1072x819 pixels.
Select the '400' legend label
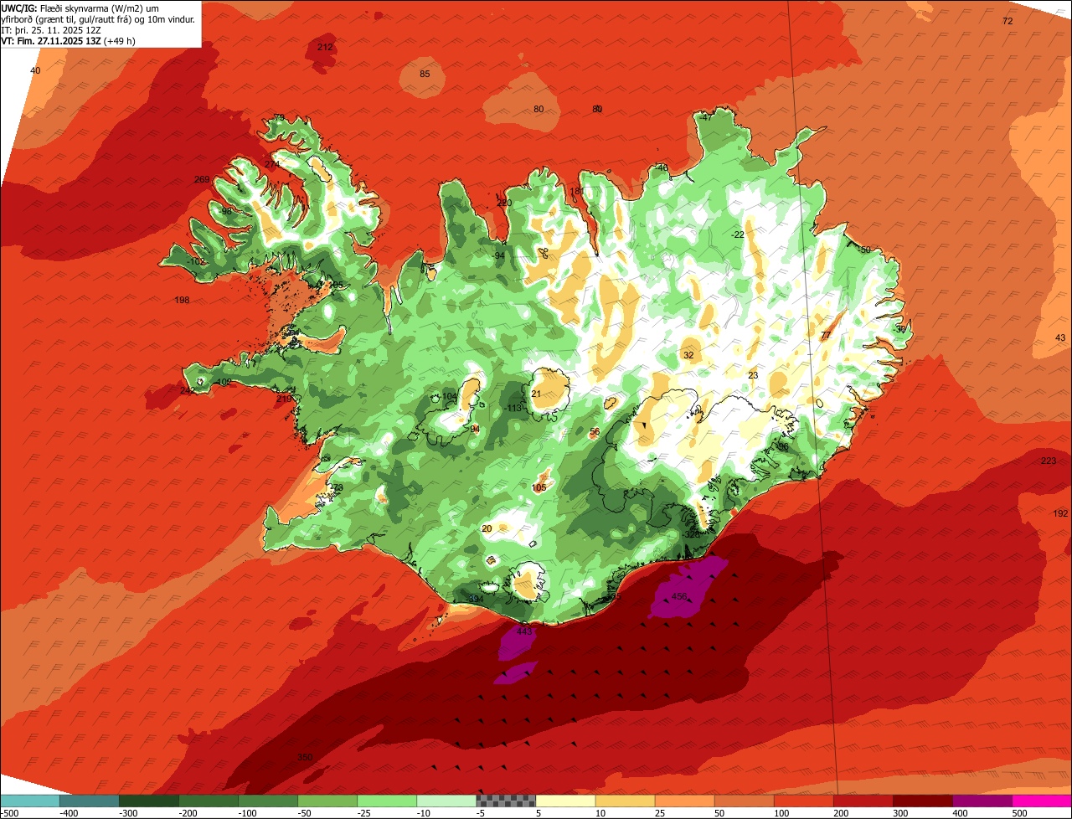click(959, 813)
